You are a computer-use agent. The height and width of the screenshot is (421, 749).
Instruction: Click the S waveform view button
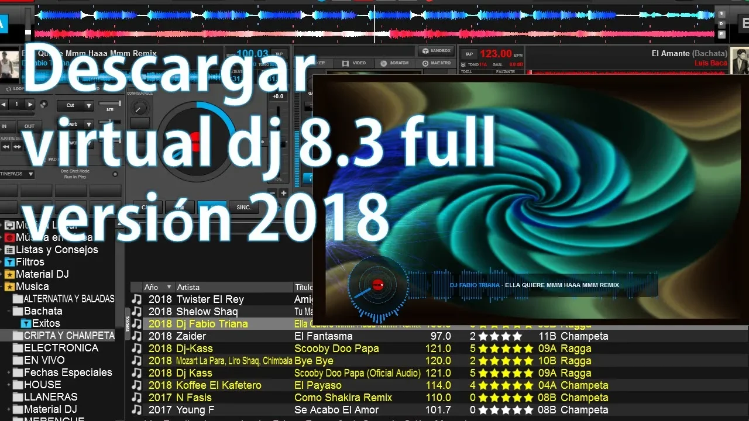(722, 13)
